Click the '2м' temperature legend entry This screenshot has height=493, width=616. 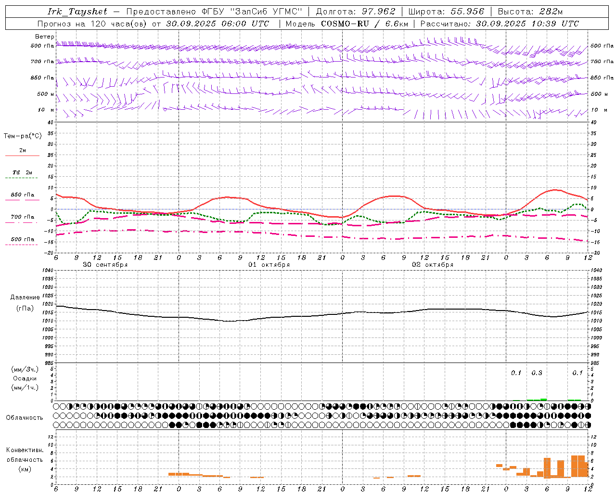[x=23, y=150]
